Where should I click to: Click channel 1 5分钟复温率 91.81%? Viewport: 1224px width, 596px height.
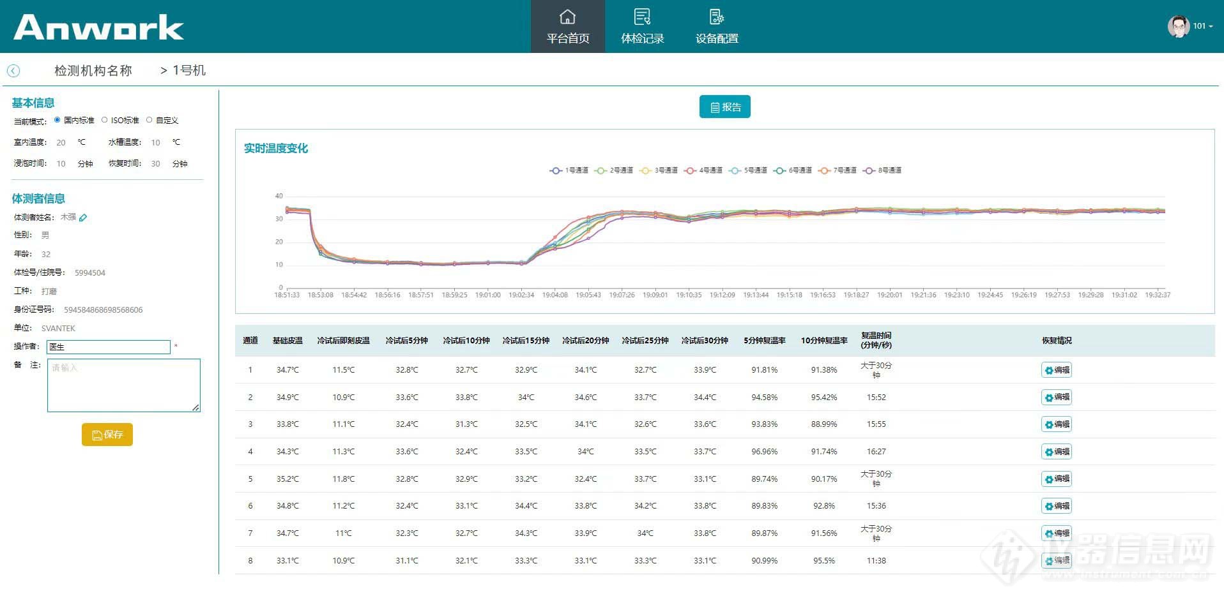(x=765, y=370)
